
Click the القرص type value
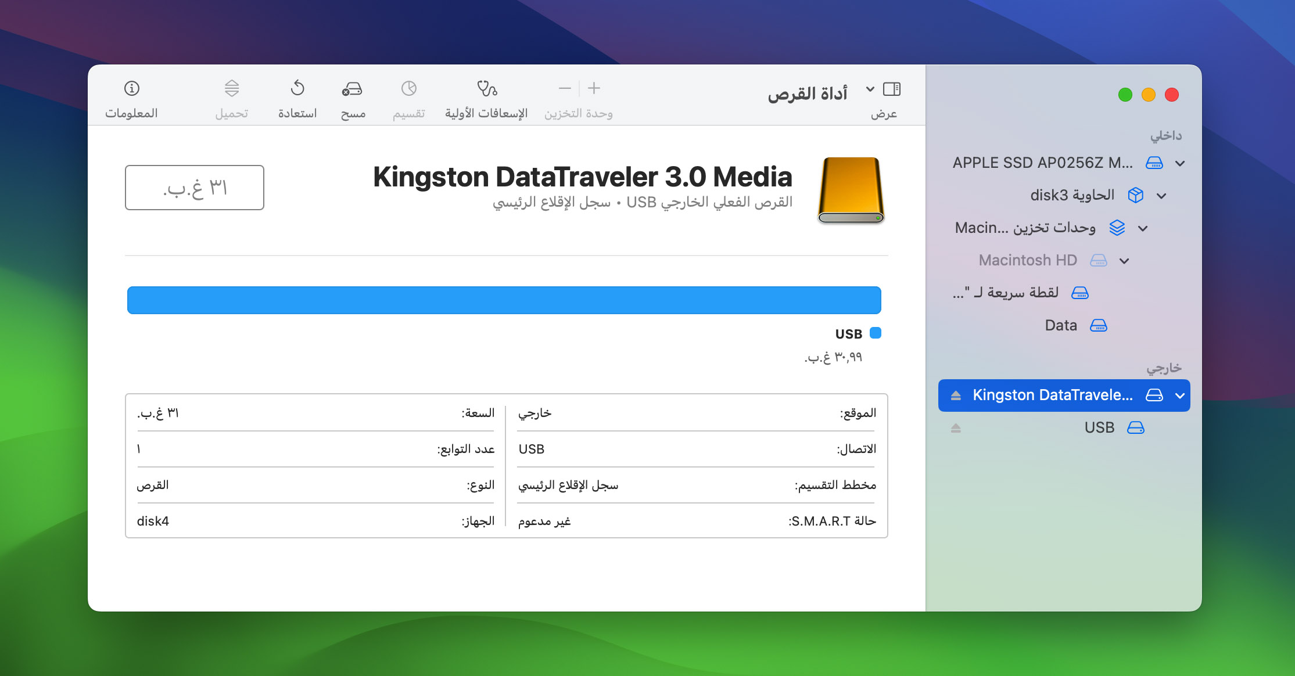click(153, 486)
